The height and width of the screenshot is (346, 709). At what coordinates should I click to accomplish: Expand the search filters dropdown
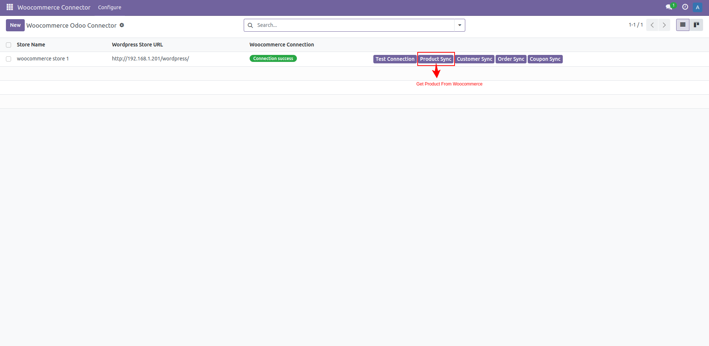[459, 25]
